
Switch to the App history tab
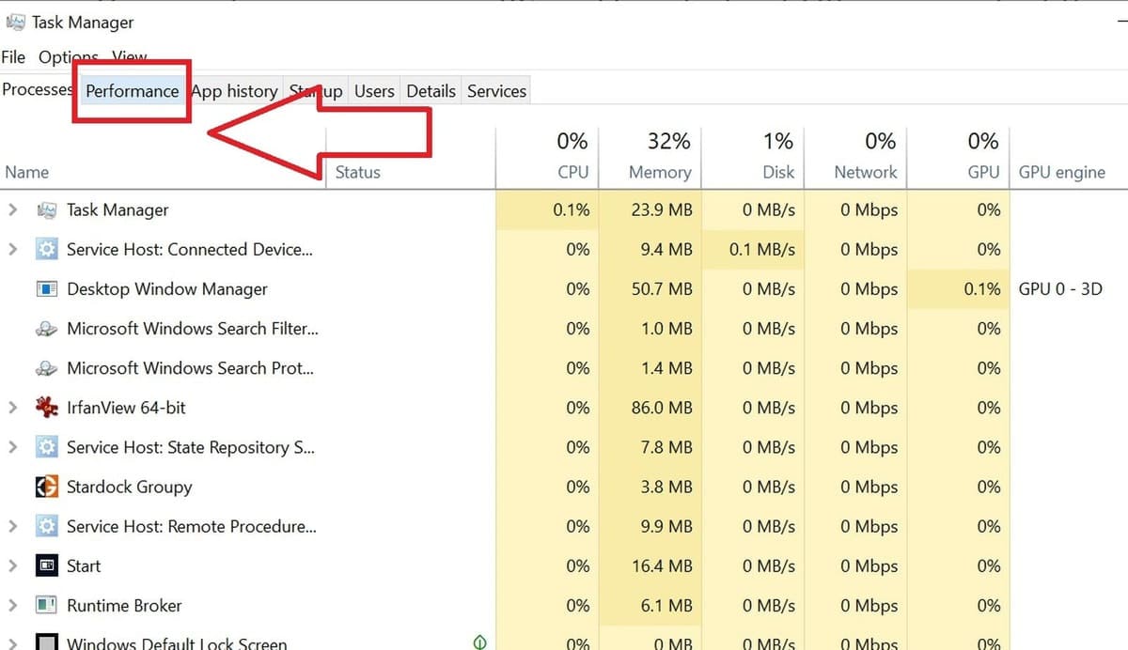pos(234,91)
